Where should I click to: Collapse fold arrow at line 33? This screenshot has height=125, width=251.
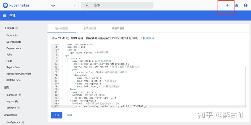(x=58, y=101)
